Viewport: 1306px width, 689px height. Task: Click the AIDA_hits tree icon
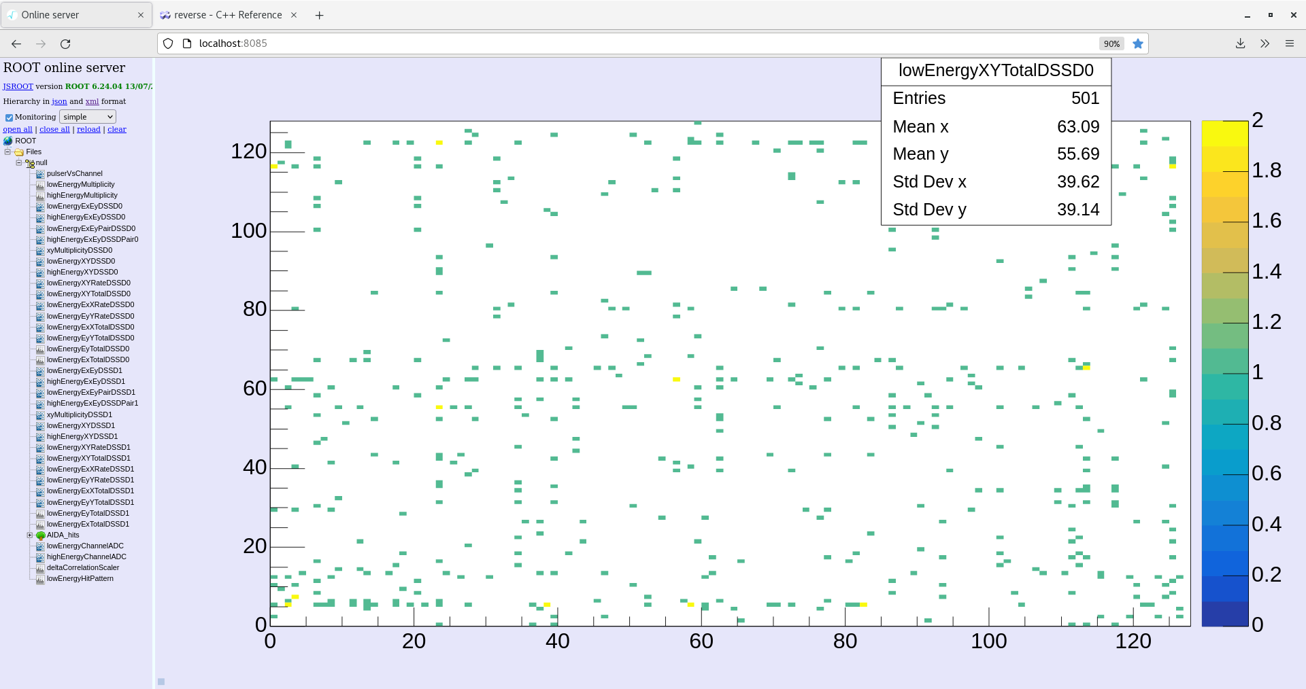[41, 535]
